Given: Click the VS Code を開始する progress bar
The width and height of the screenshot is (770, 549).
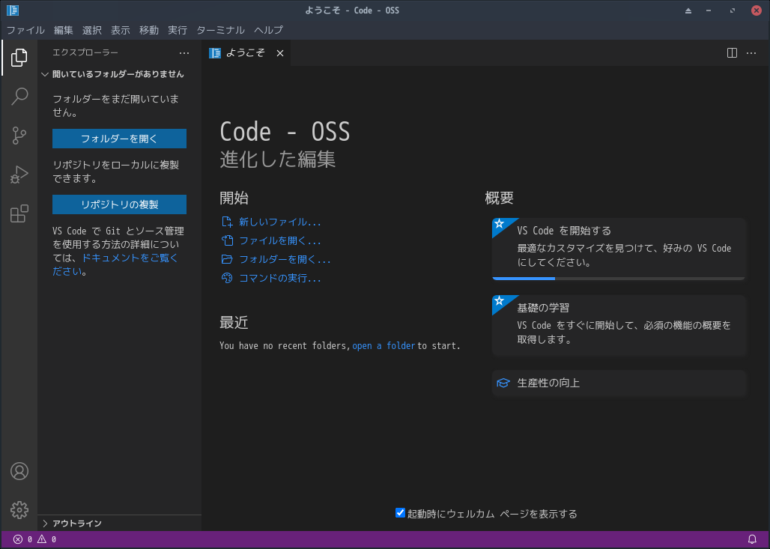Looking at the screenshot, I should click(x=618, y=279).
